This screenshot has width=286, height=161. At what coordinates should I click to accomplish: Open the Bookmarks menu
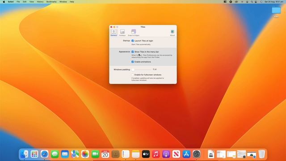tap(51, 2)
